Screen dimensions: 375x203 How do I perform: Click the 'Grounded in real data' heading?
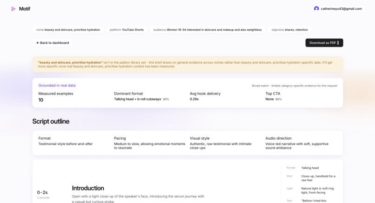[57, 86]
